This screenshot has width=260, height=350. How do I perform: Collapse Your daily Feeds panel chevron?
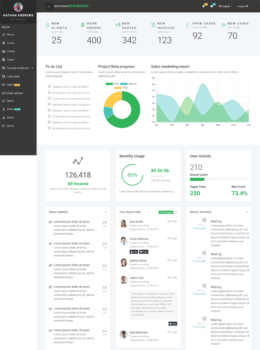tap(176, 212)
